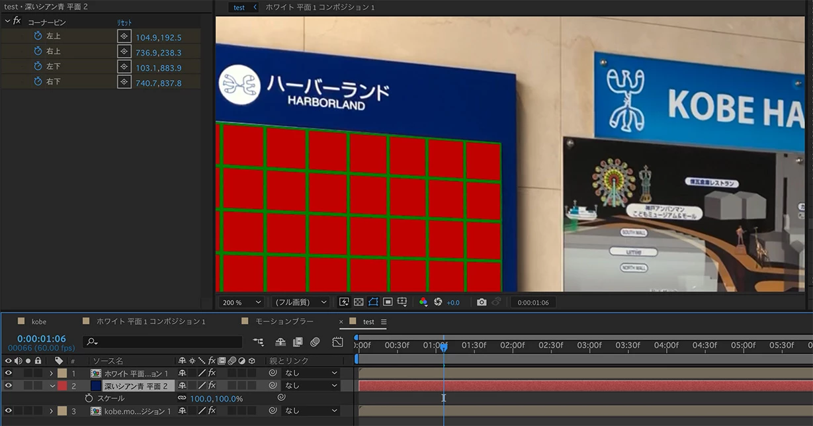Click the point picker crosshair for 左上
The width and height of the screenshot is (813, 426).
pyautogui.click(x=124, y=36)
